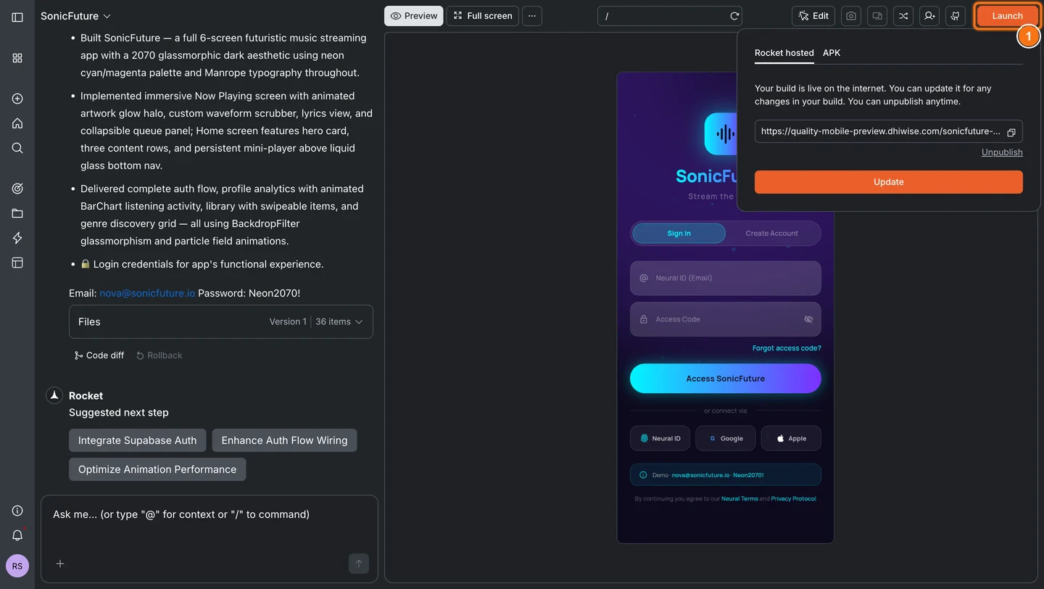Open the more options ellipsis menu
The image size is (1044, 589).
(531, 15)
